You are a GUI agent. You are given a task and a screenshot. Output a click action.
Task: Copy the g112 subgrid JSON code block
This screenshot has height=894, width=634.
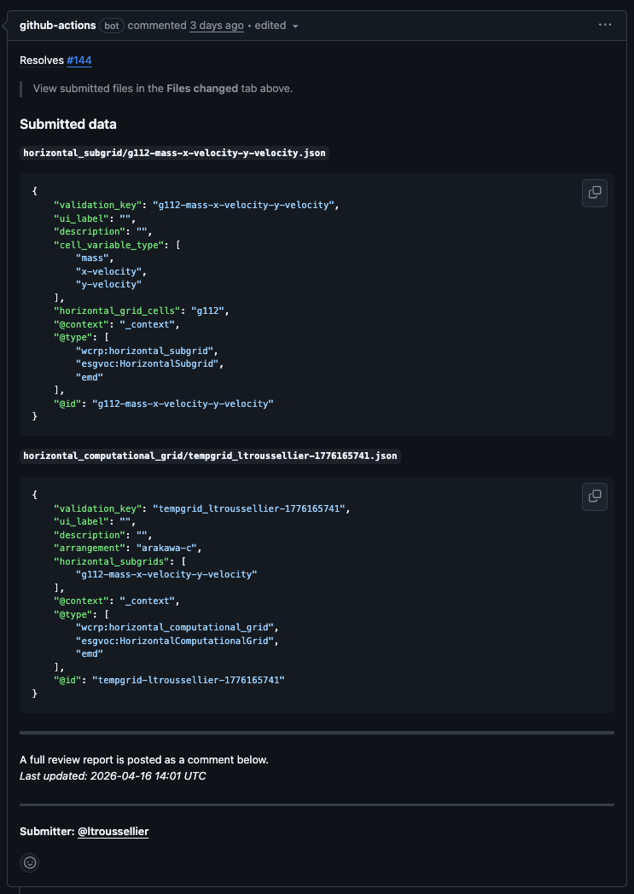tap(594, 193)
